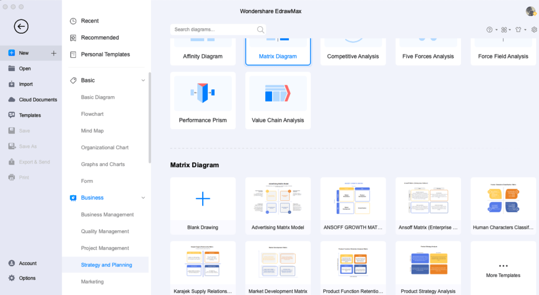Click the user profile avatar
Viewport: 539px width, 295px height.
[531, 12]
